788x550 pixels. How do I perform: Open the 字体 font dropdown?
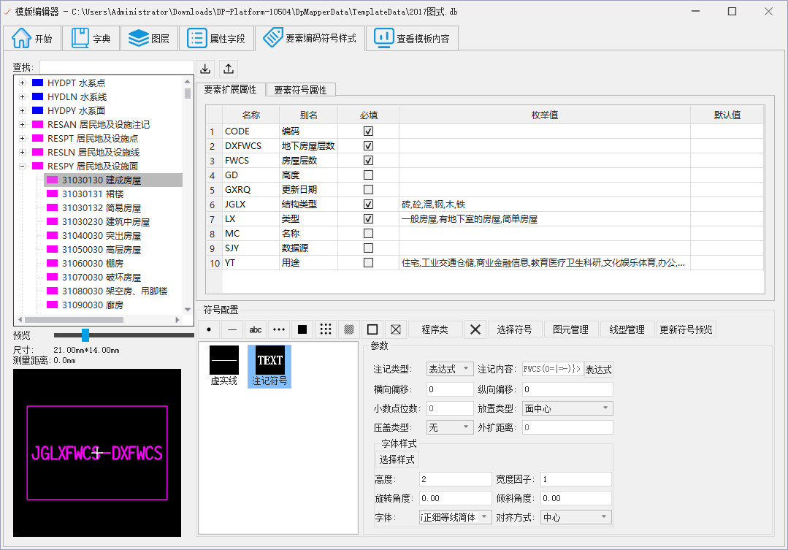pyautogui.click(x=455, y=517)
